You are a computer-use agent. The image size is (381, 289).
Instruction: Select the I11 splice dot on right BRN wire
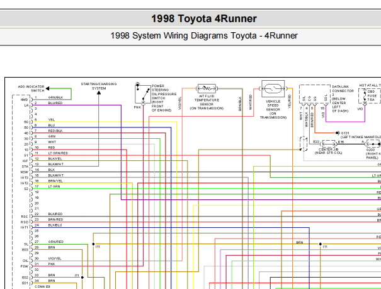(321, 244)
